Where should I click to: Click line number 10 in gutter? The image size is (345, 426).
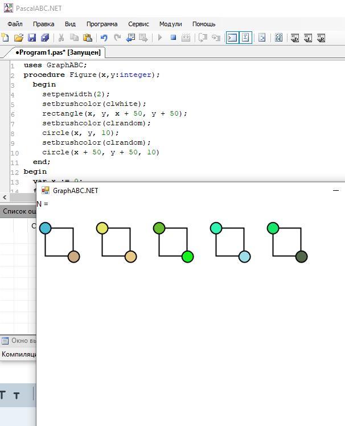pos(15,153)
